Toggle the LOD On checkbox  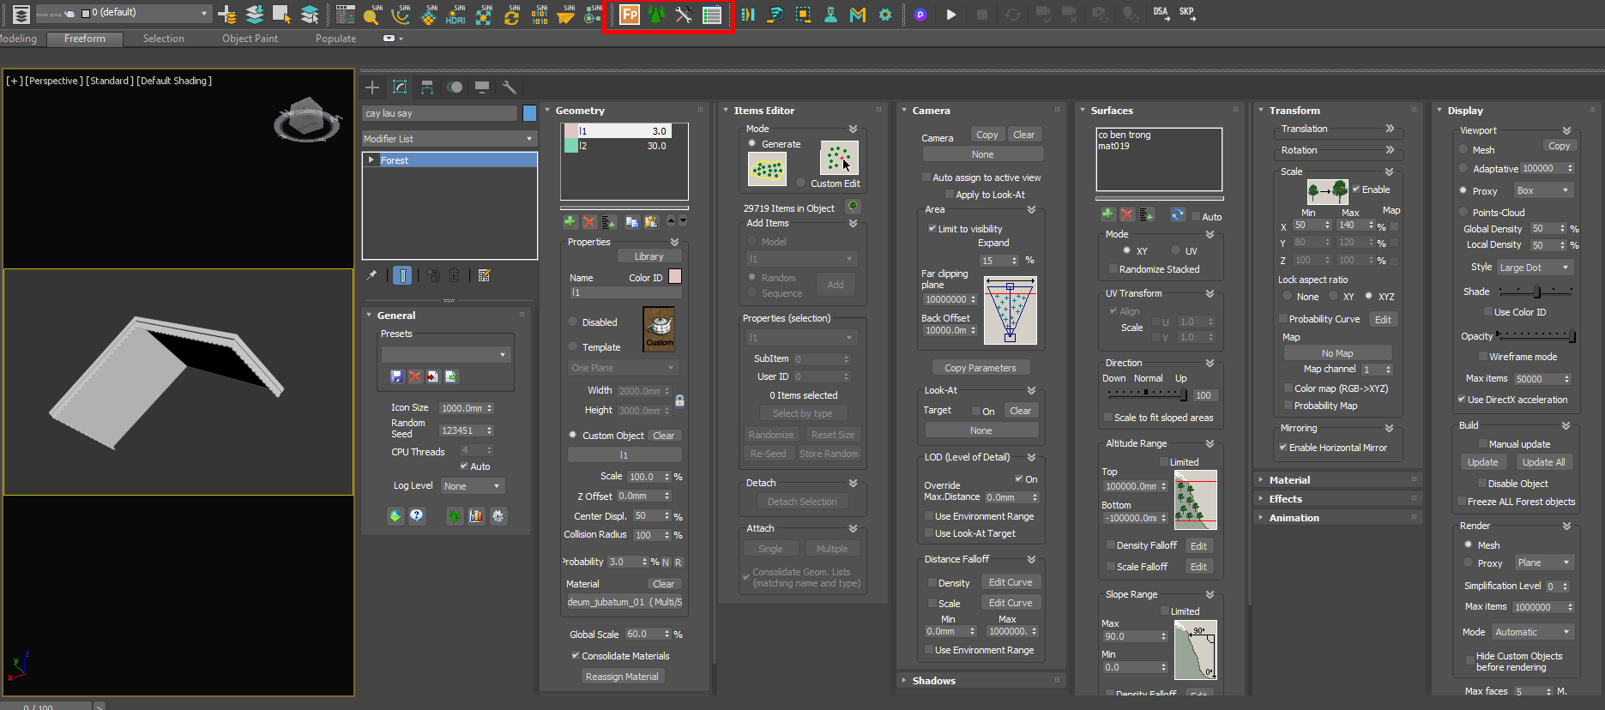[x=1019, y=479]
